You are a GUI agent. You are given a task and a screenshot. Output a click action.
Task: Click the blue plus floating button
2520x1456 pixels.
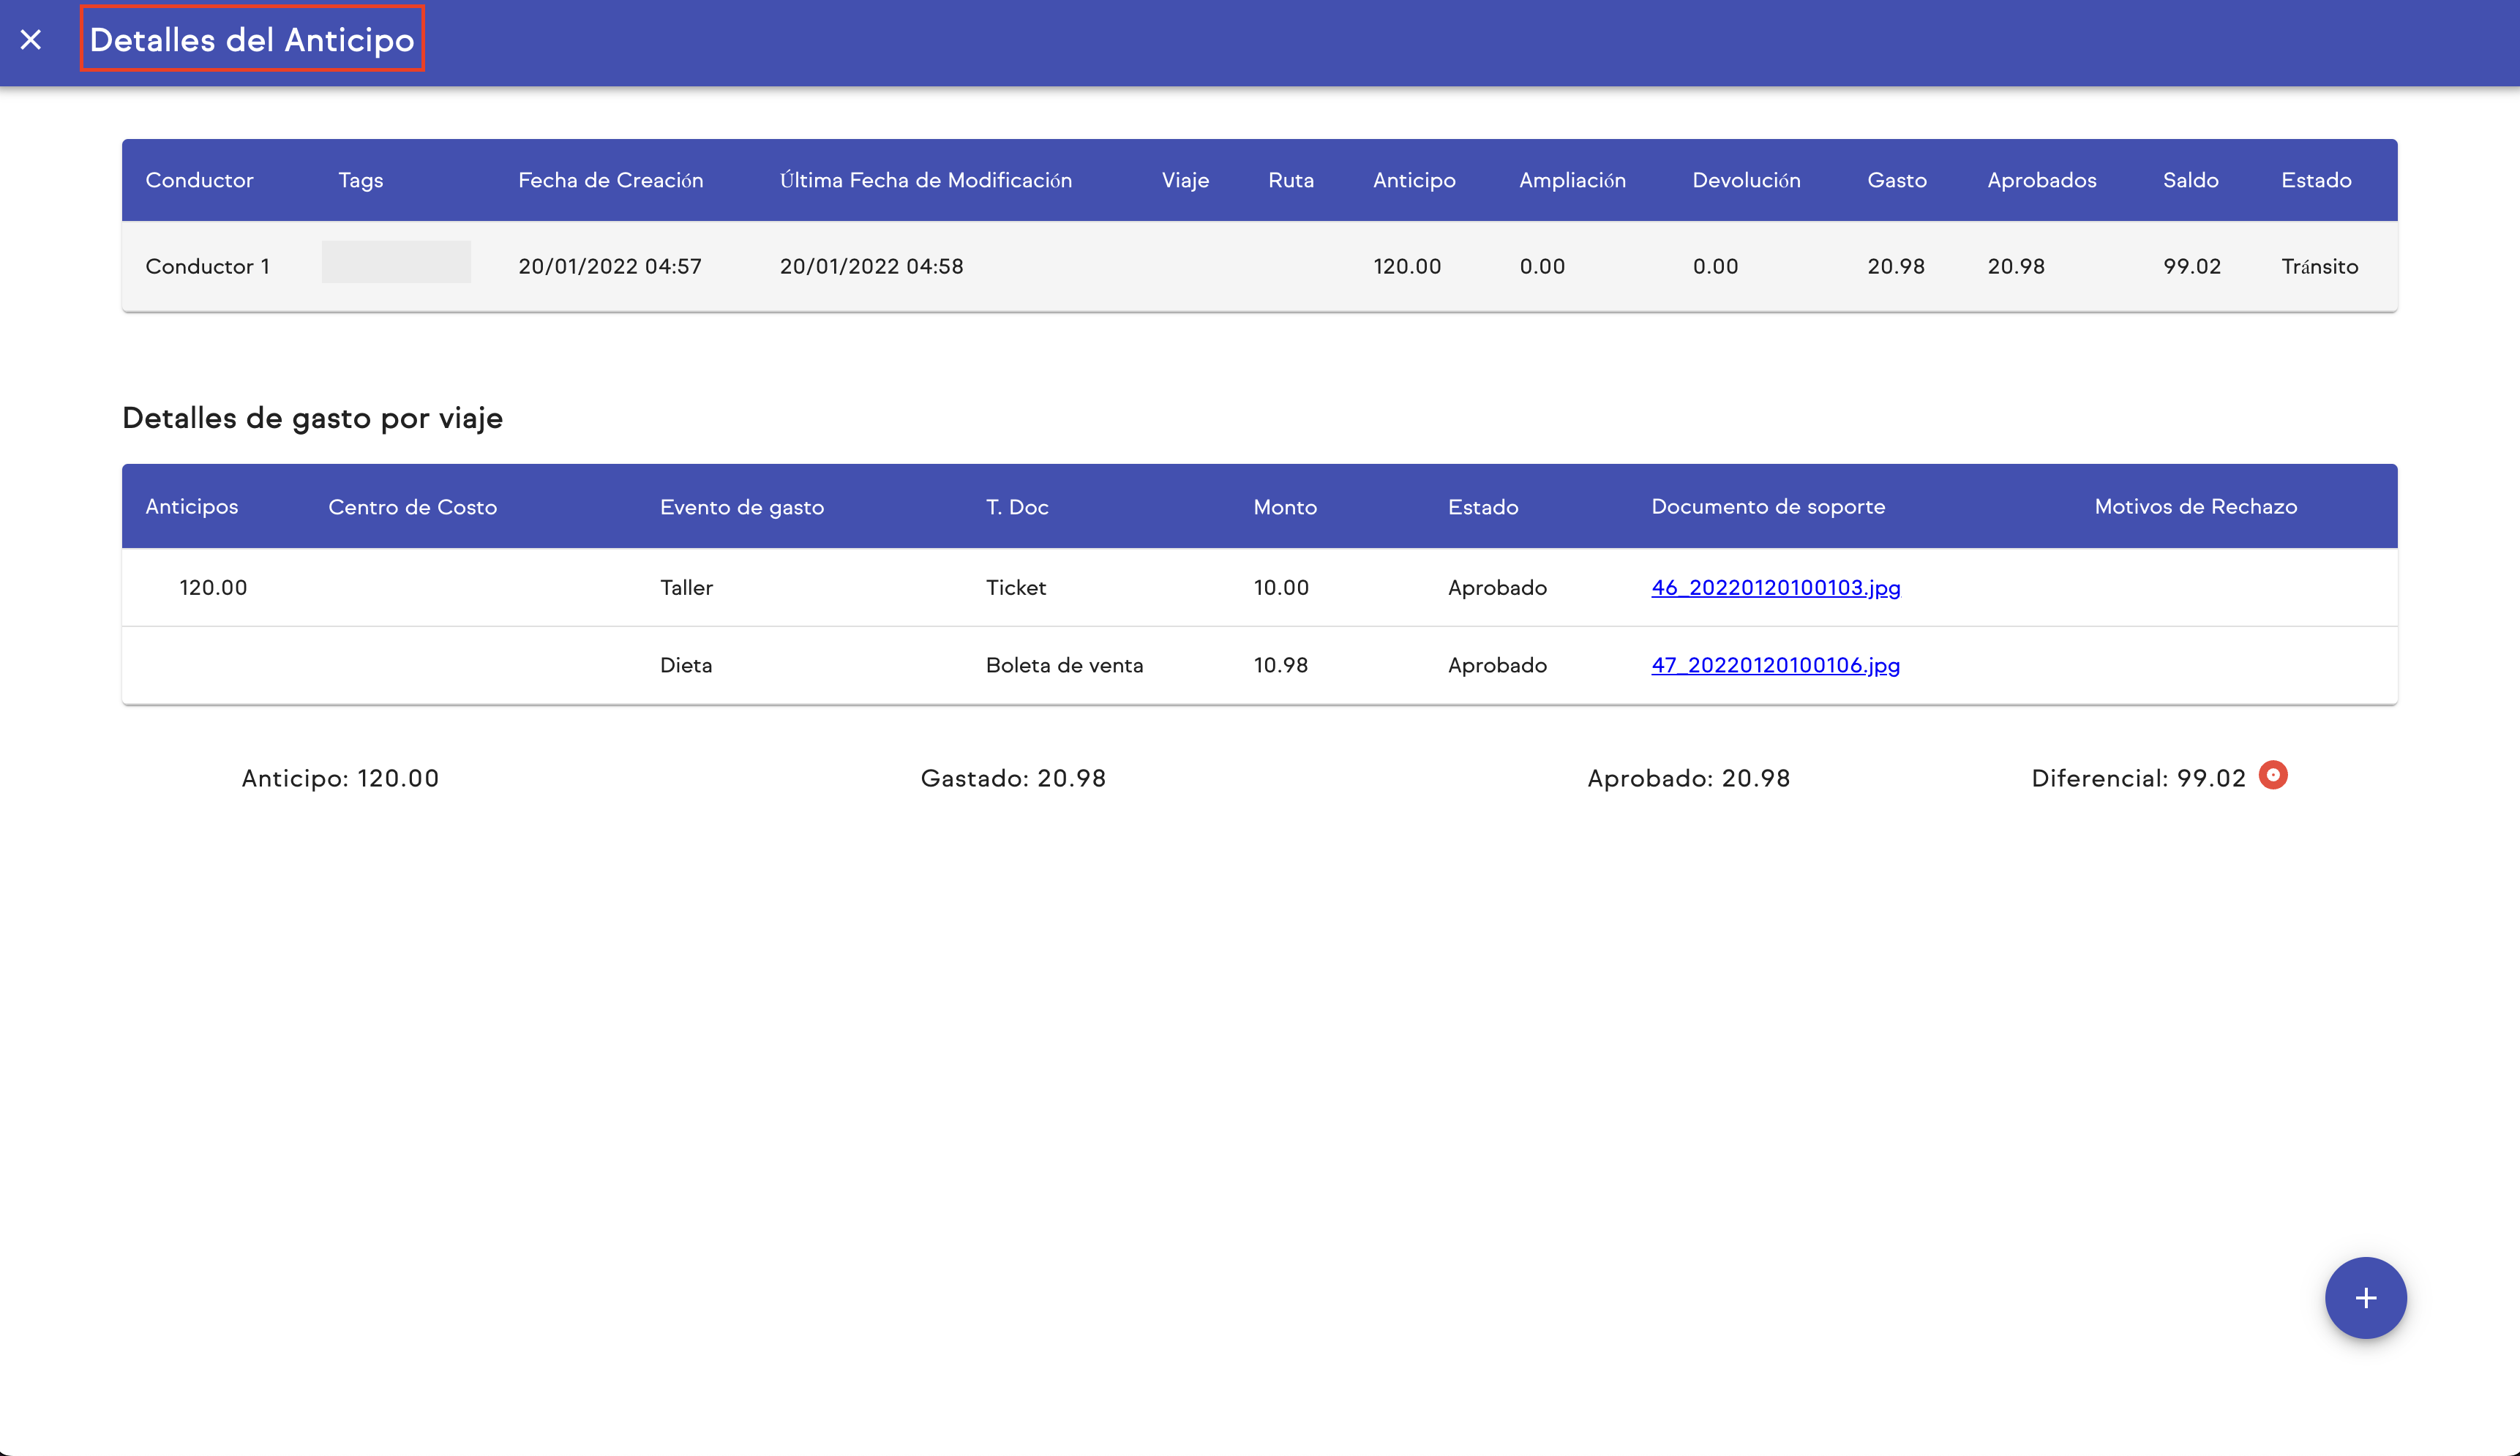coord(2365,1298)
